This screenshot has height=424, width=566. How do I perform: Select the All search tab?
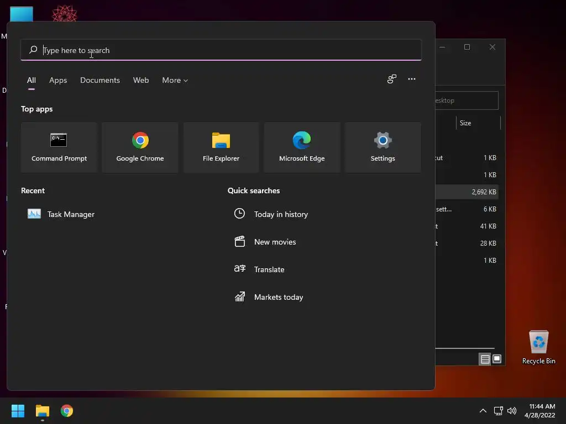click(32, 81)
